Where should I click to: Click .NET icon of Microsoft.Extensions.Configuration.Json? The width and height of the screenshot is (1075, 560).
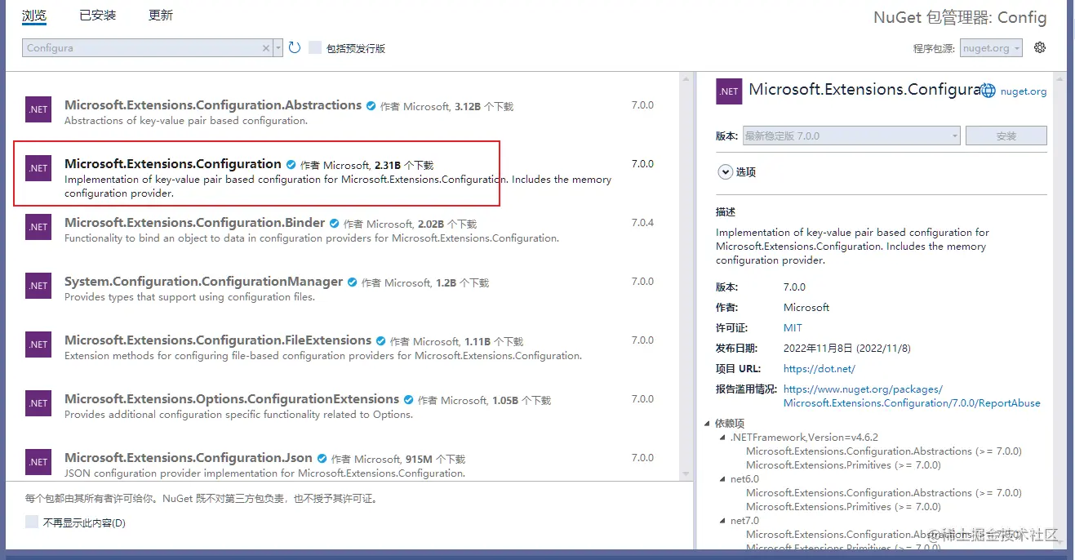tap(38, 462)
